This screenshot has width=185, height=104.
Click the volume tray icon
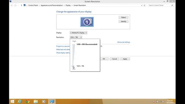163,101
